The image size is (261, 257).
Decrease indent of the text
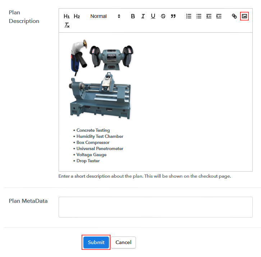click(x=209, y=16)
